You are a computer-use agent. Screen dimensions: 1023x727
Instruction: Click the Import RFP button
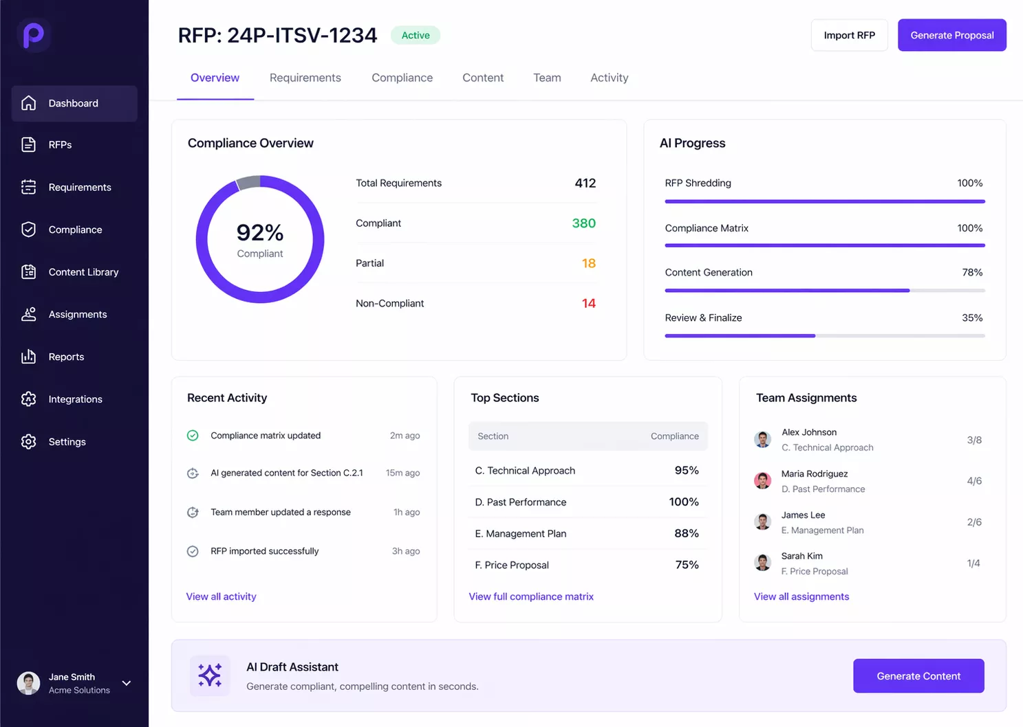pyautogui.click(x=850, y=35)
